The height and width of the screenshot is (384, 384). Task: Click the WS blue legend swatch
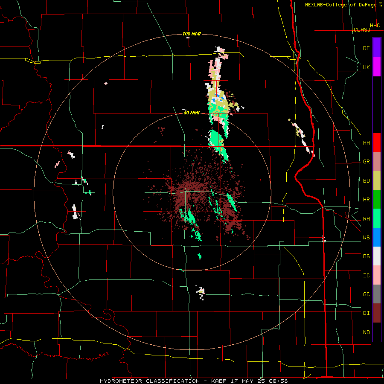[x=377, y=237]
